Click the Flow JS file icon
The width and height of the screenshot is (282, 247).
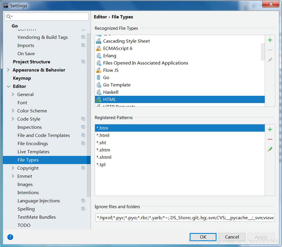[98, 70]
